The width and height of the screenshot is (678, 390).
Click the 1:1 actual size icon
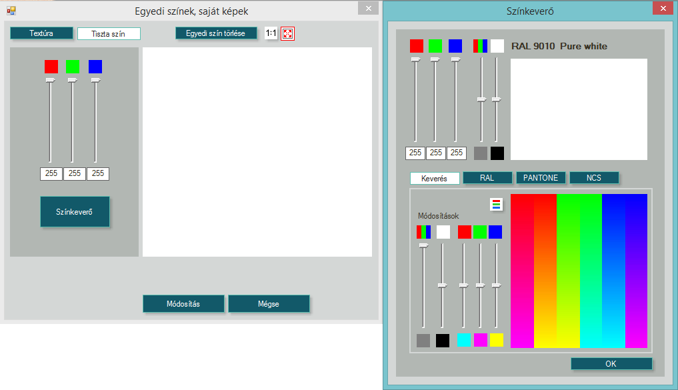pyautogui.click(x=271, y=33)
